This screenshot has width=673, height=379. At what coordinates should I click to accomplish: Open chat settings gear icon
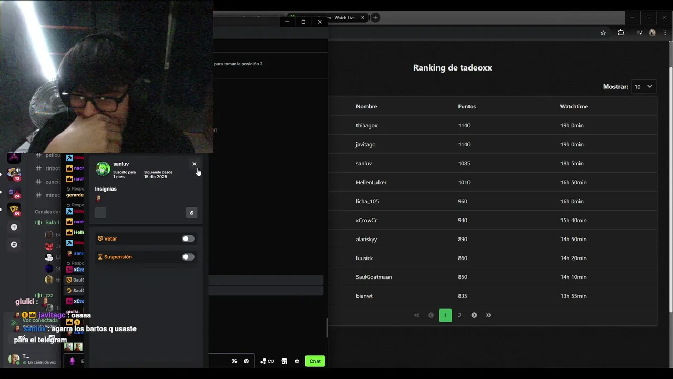(x=297, y=361)
